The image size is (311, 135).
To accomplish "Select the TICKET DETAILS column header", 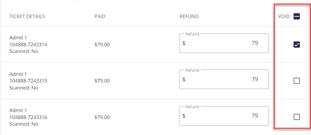I will tap(27, 16).
